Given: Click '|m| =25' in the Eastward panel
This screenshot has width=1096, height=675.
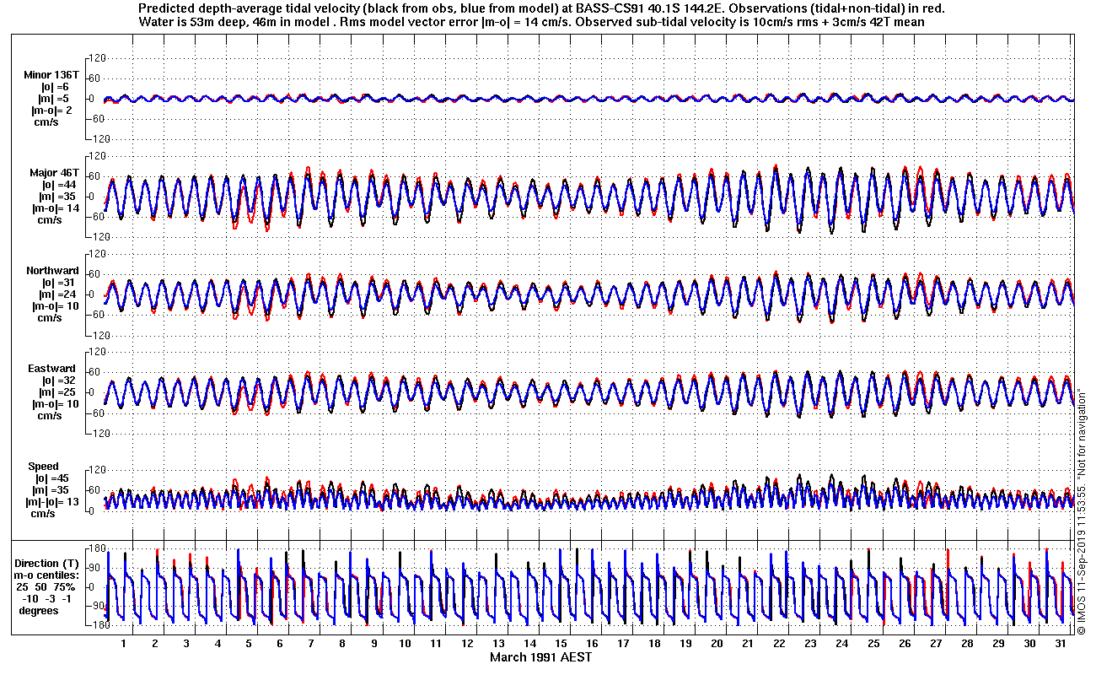Looking at the screenshot, I should pos(59,392).
